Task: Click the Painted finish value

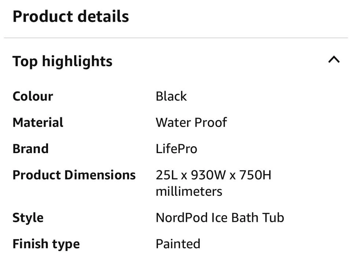Action: [178, 244]
